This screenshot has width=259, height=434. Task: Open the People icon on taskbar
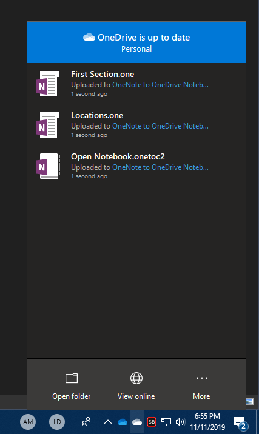click(86, 422)
